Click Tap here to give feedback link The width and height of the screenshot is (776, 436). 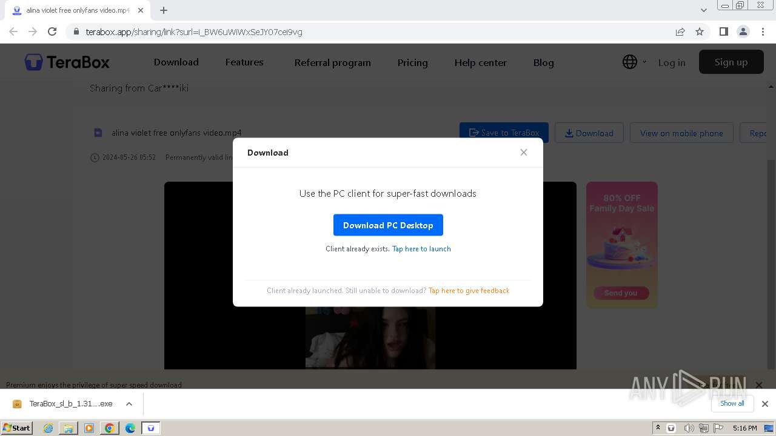[x=469, y=291]
